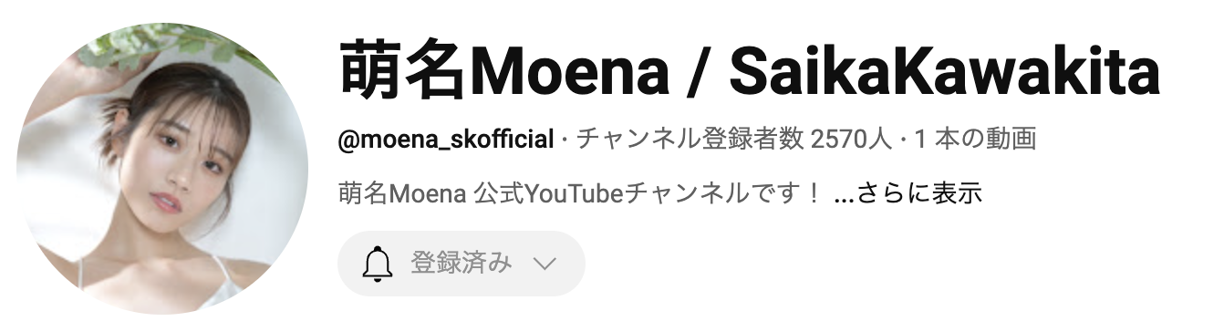Click the 登録済み subscribed button
This screenshot has height=332, width=1224.
pos(462,264)
